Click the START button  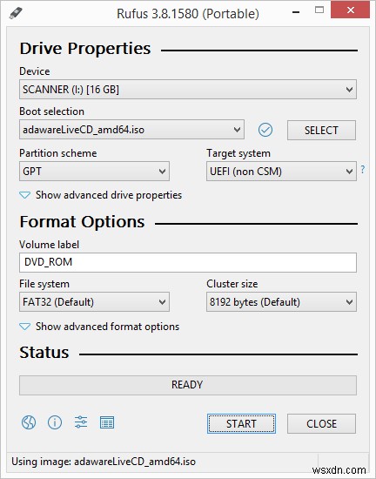[x=241, y=424]
